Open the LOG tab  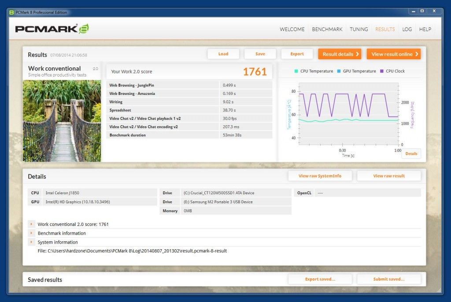coord(407,29)
